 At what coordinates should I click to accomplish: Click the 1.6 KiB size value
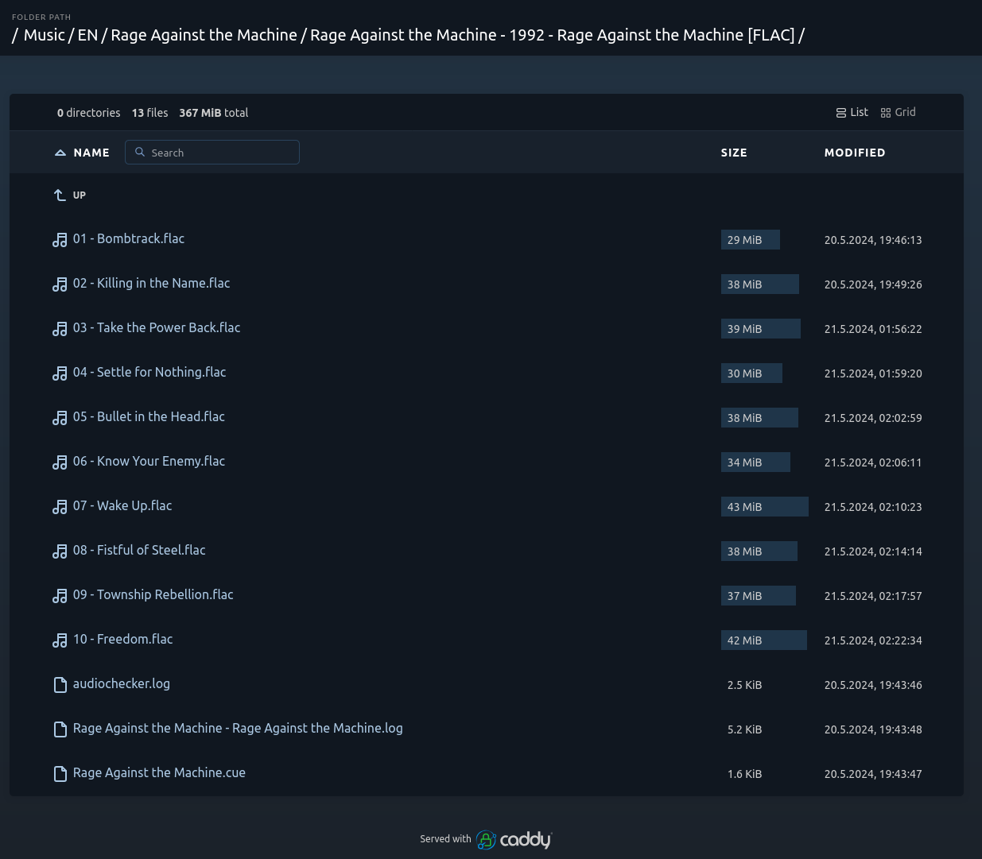point(744,774)
